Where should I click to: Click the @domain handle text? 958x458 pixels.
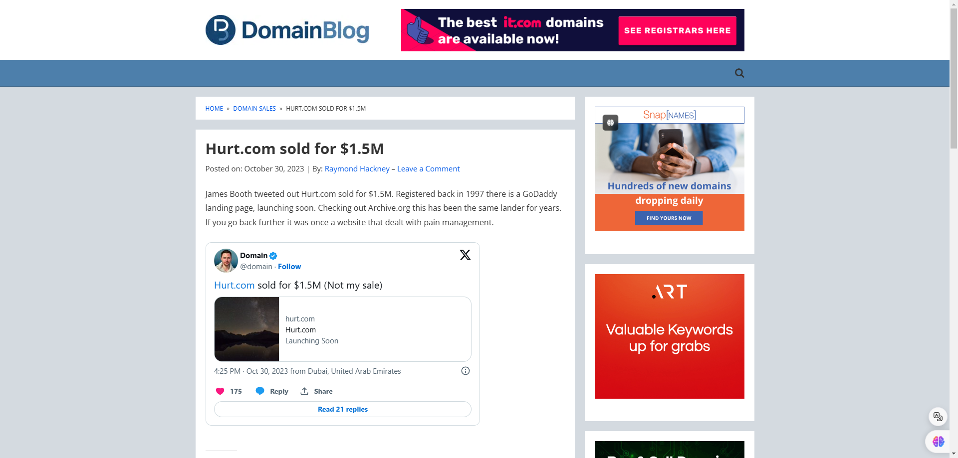256,267
